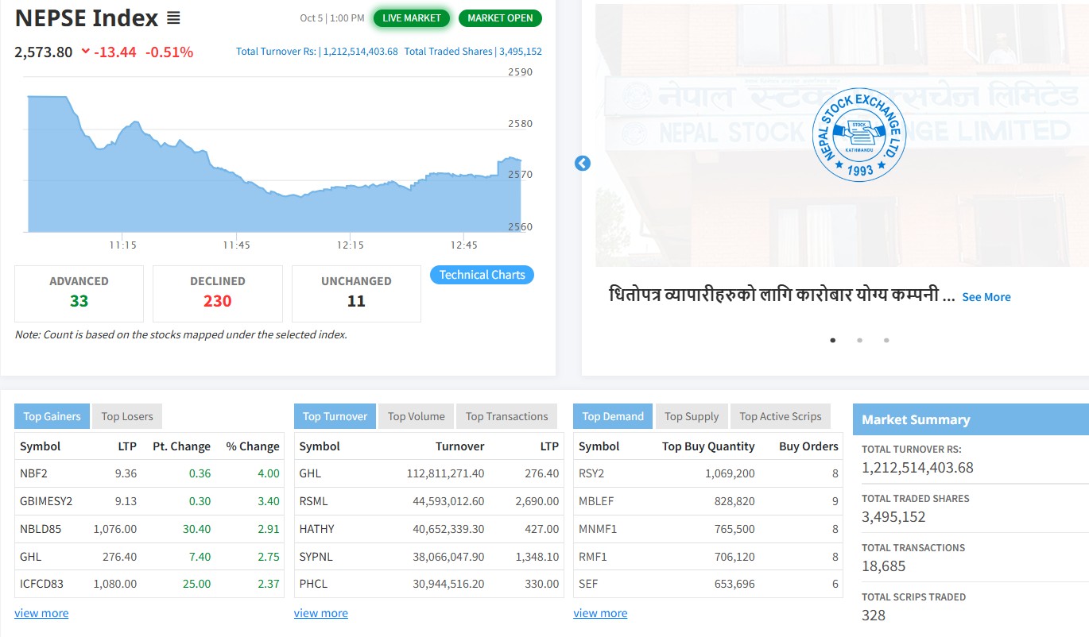The height and width of the screenshot is (637, 1089).
Task: Click the DECLINED 230 count box
Action: [218, 293]
